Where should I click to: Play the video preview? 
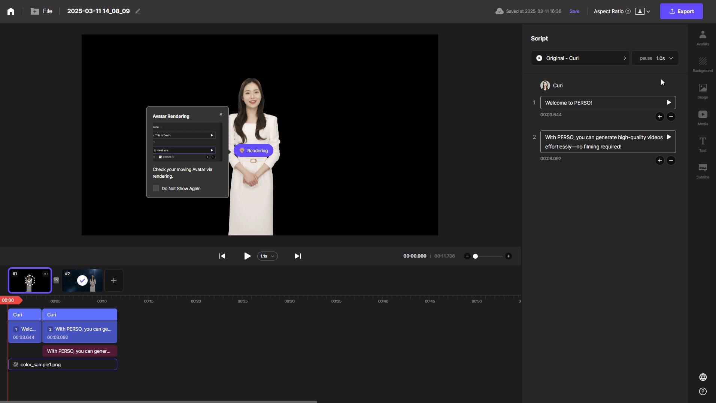pos(247,256)
